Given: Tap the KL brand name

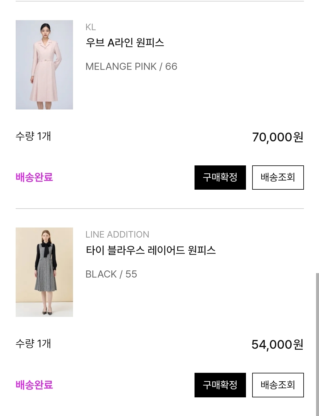Looking at the screenshot, I should click(90, 27).
